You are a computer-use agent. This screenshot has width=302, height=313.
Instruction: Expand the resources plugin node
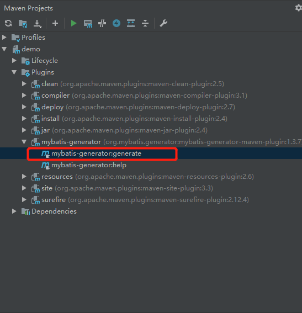(x=24, y=176)
